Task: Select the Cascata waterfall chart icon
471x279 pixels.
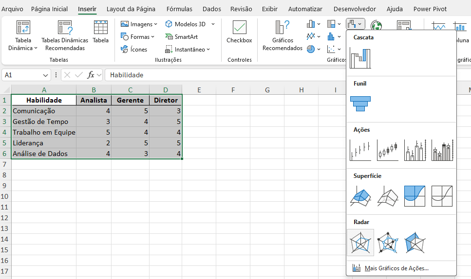Action: coord(360,58)
